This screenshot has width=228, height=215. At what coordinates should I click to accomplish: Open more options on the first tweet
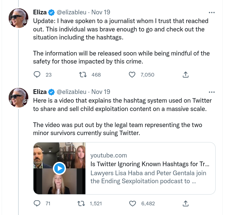pyautogui.click(x=212, y=13)
